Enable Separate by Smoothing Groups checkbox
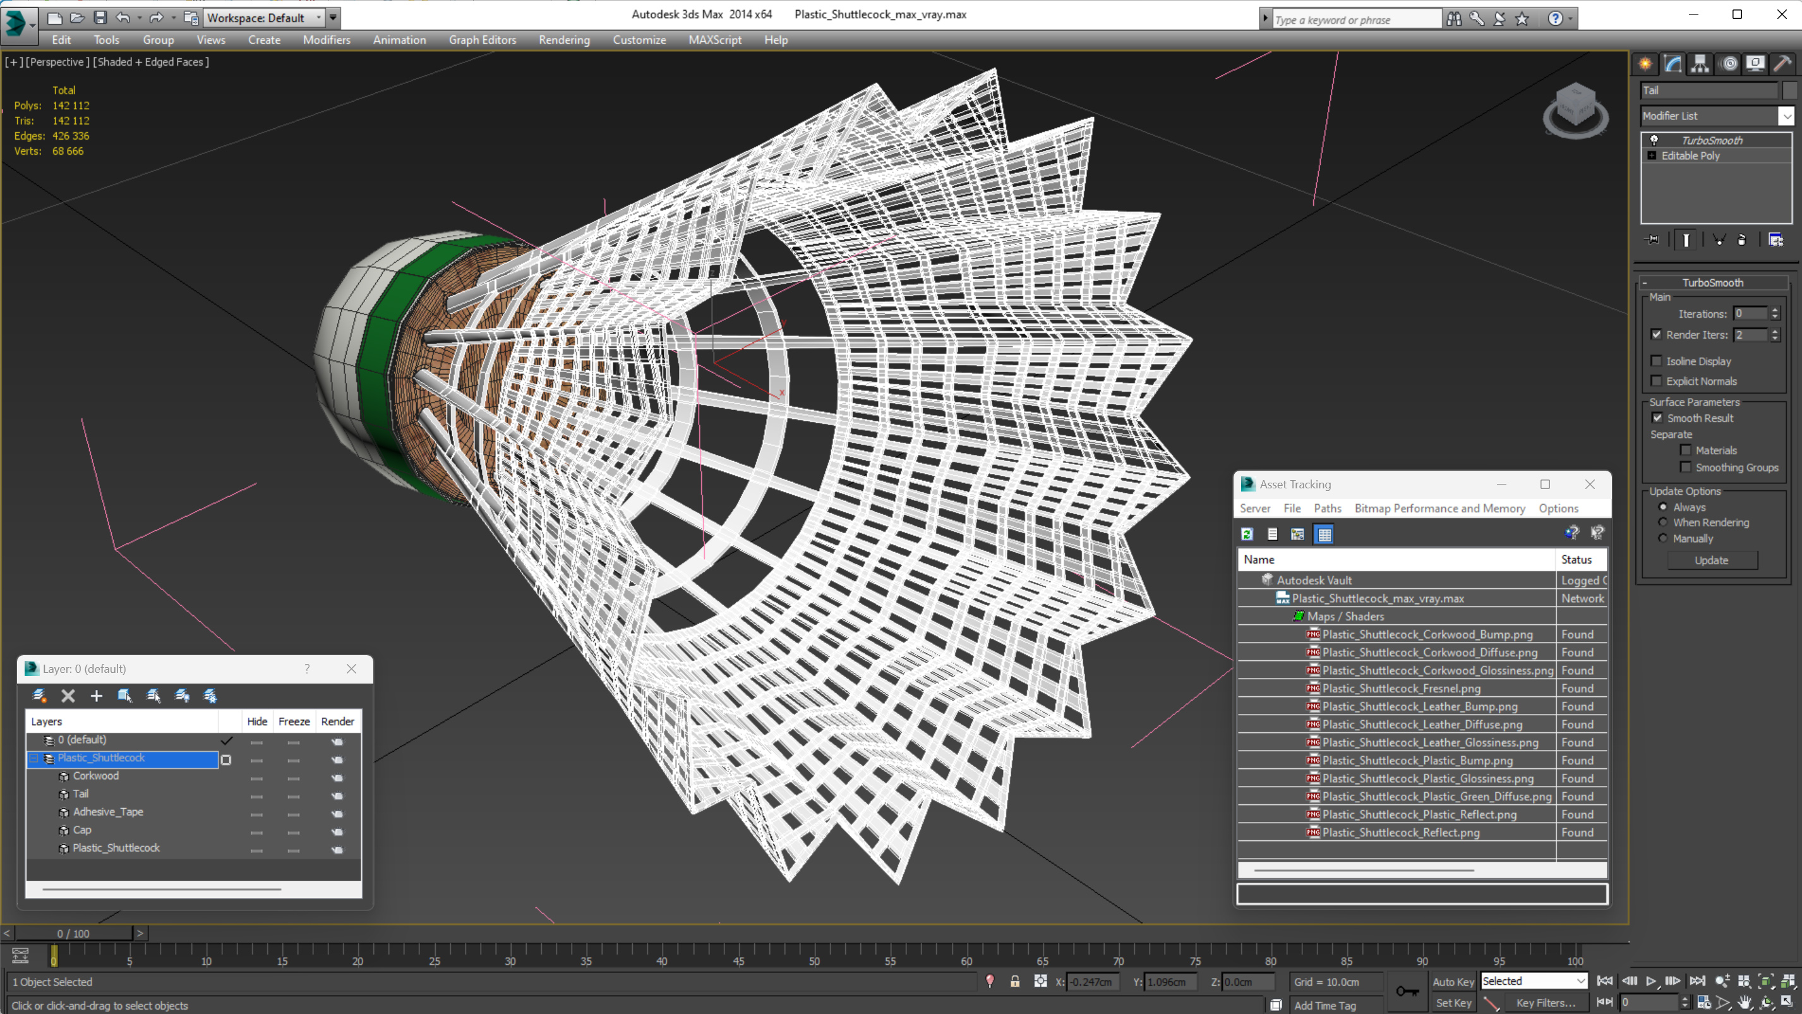Image resolution: width=1802 pixels, height=1014 pixels. (1686, 467)
